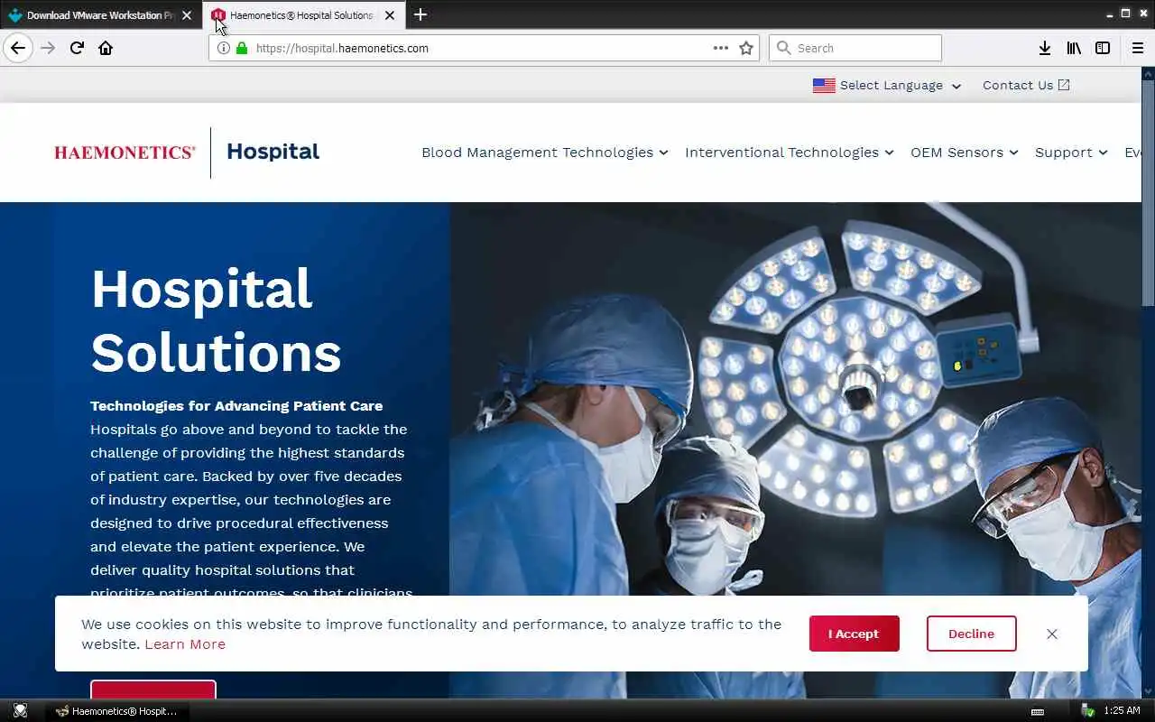Expand Blood Management Technologies menu
The width and height of the screenshot is (1155, 722).
click(545, 153)
